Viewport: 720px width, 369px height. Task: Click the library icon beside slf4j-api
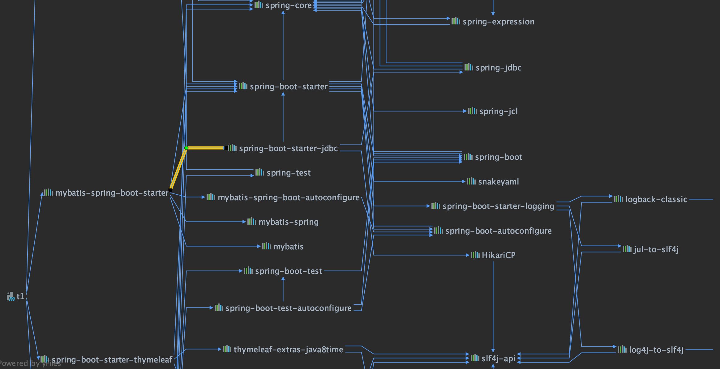click(475, 358)
